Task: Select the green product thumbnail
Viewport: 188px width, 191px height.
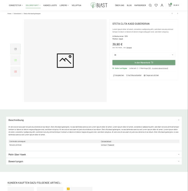Action: (15, 60)
